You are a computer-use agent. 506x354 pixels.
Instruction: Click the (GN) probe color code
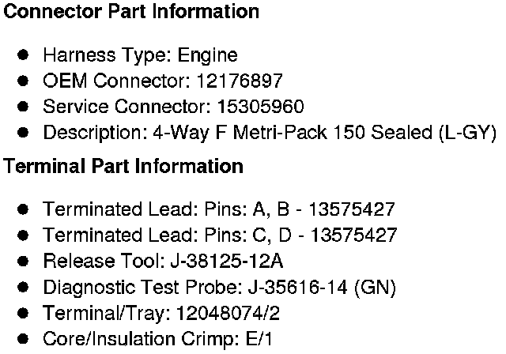[375, 288]
